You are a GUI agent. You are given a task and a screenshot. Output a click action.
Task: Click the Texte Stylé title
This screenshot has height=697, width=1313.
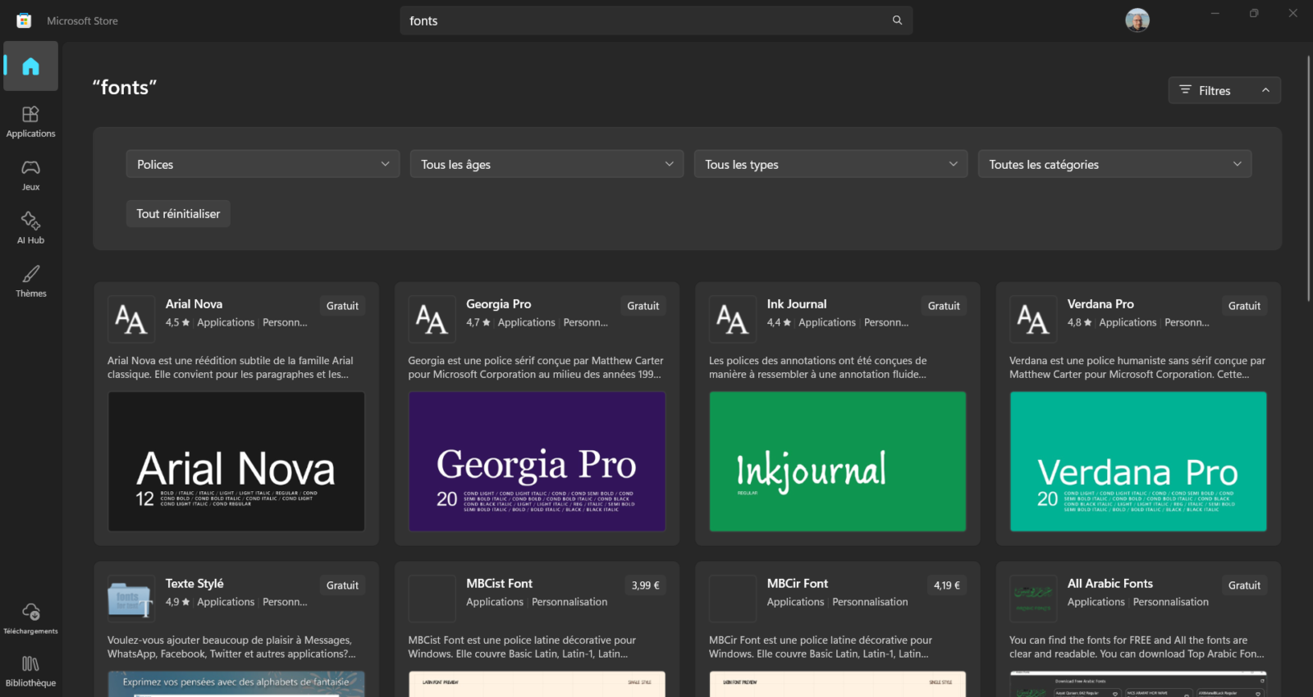click(x=194, y=584)
